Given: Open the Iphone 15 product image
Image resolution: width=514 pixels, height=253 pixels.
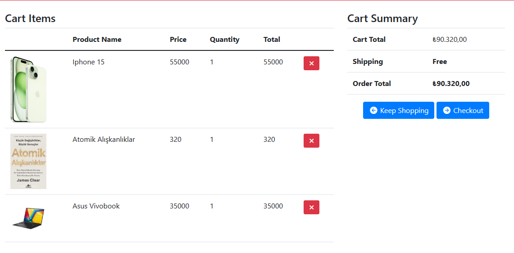Looking at the screenshot, I should point(28,89).
